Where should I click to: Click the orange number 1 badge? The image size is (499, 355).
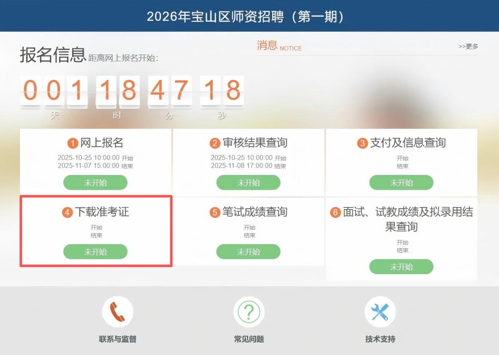[x=73, y=143]
